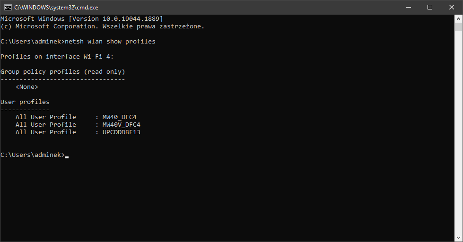Click the User profiles heading
This screenshot has height=242, width=463.
point(25,102)
